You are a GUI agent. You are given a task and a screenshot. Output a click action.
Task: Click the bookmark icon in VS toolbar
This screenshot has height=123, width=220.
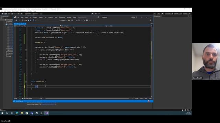click(87, 20)
